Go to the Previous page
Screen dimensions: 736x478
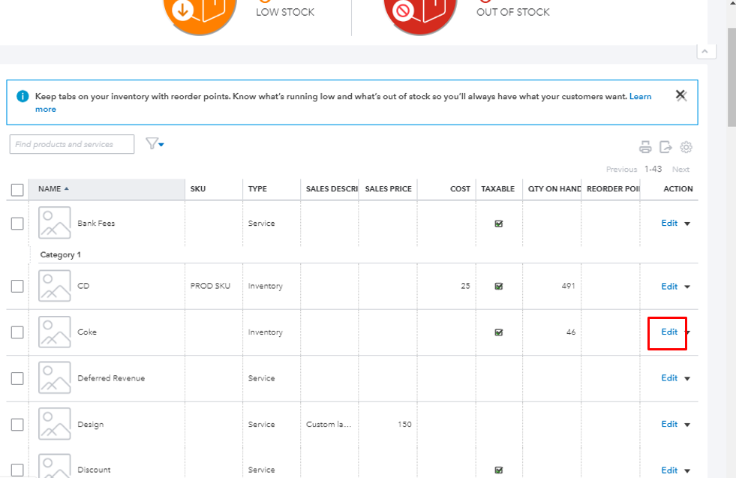click(x=621, y=170)
